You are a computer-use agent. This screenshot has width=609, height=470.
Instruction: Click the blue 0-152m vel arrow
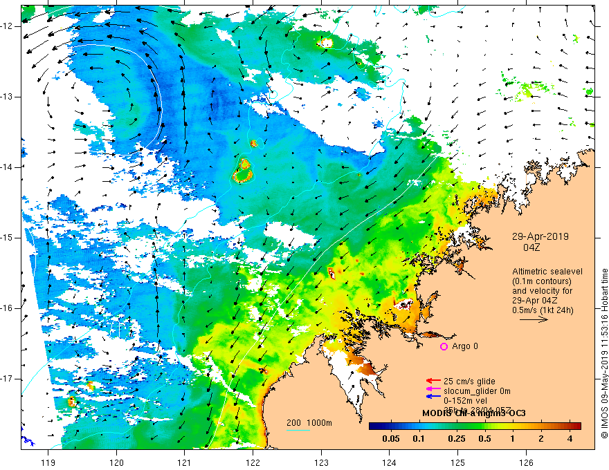click(x=433, y=397)
